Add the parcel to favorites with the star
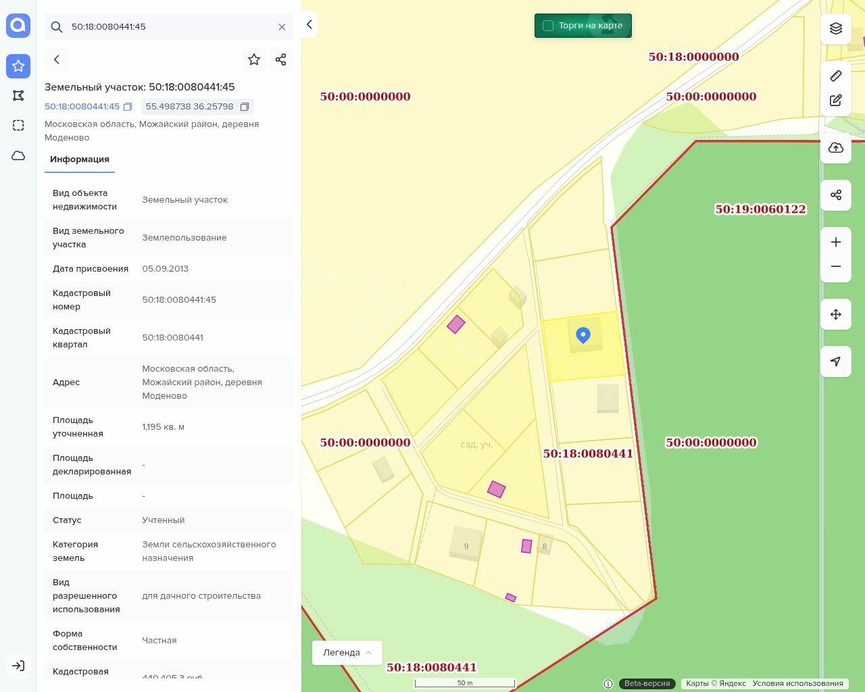Viewport: 865px width, 692px height. pos(254,59)
